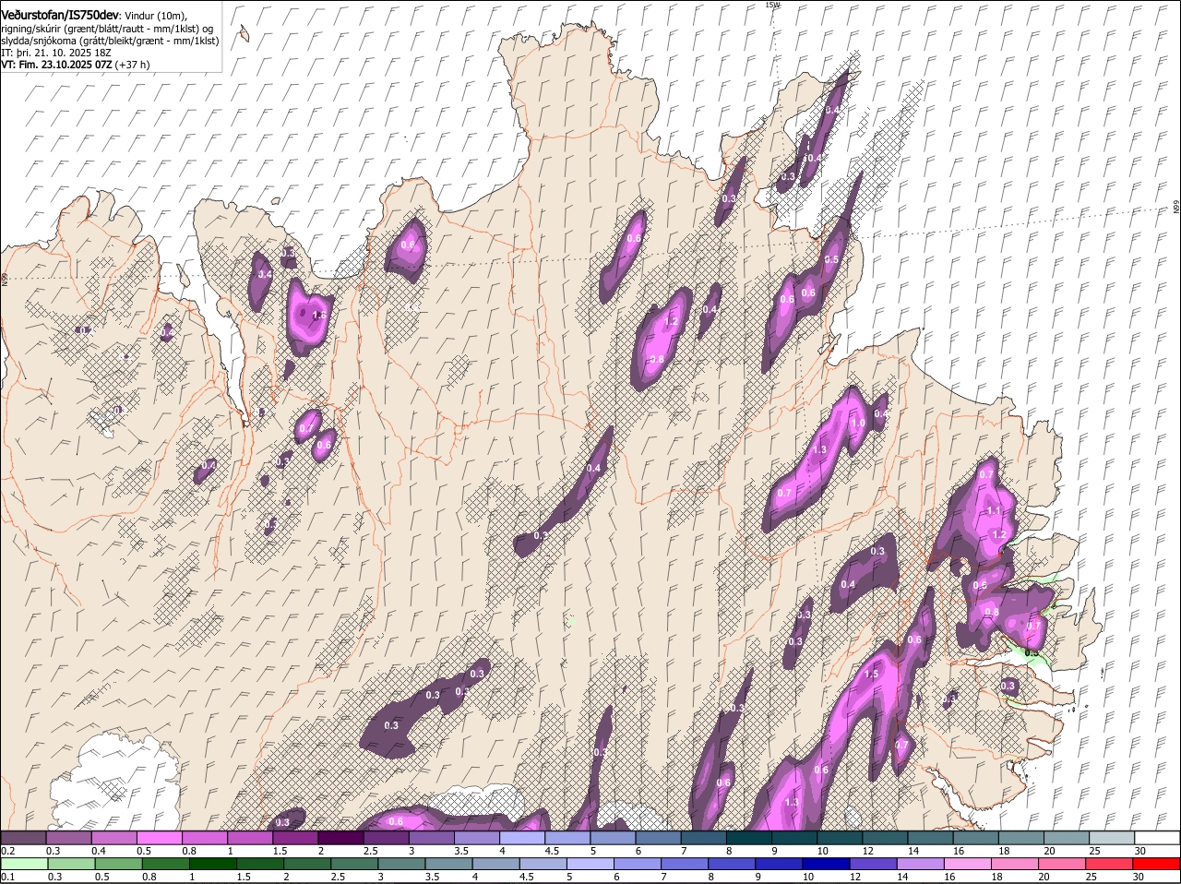1181x884 pixels.
Task: Click the 1.6 precipitation value on the map
Action: [x=320, y=315]
